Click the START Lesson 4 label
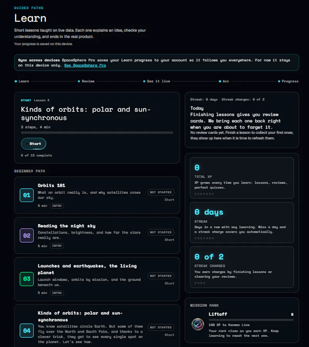 pos(35,100)
